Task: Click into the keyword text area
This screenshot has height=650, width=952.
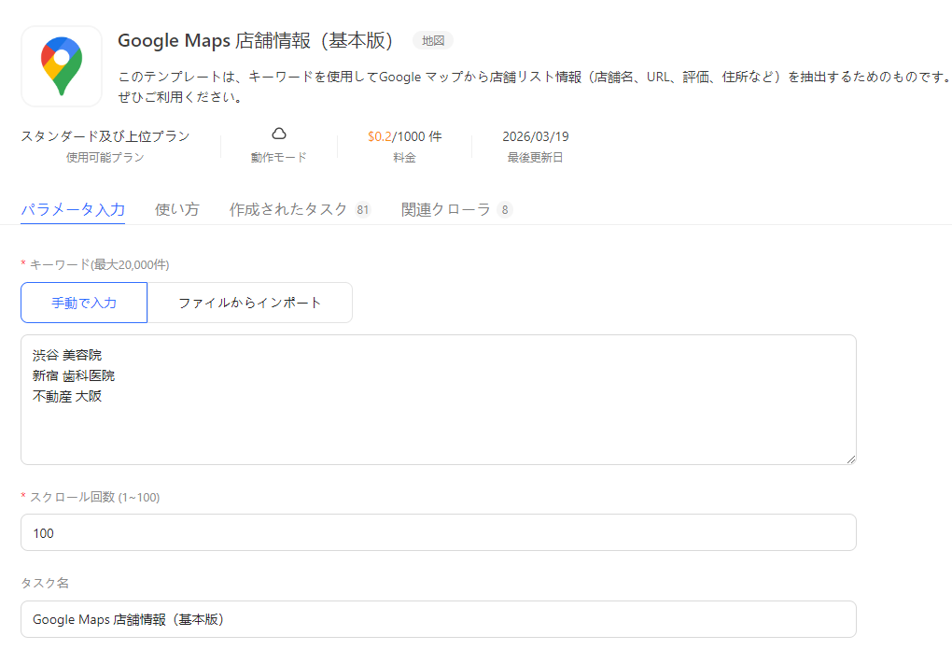Action: click(x=437, y=411)
